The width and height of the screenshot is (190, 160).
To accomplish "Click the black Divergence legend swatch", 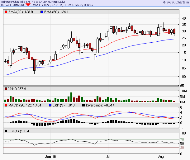I will (x=83, y=105).
